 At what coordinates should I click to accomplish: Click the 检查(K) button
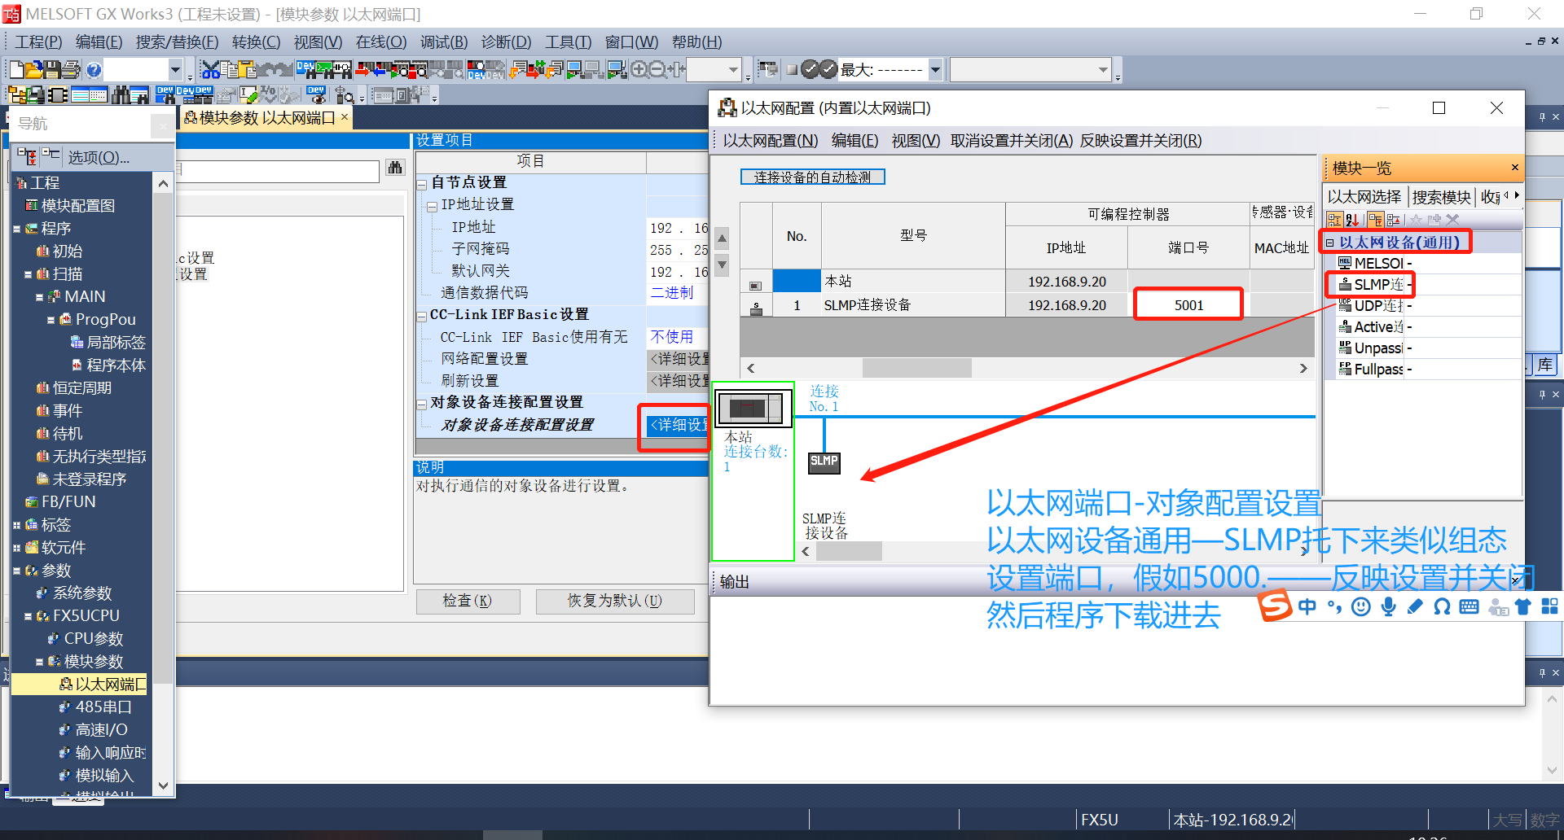coord(468,601)
